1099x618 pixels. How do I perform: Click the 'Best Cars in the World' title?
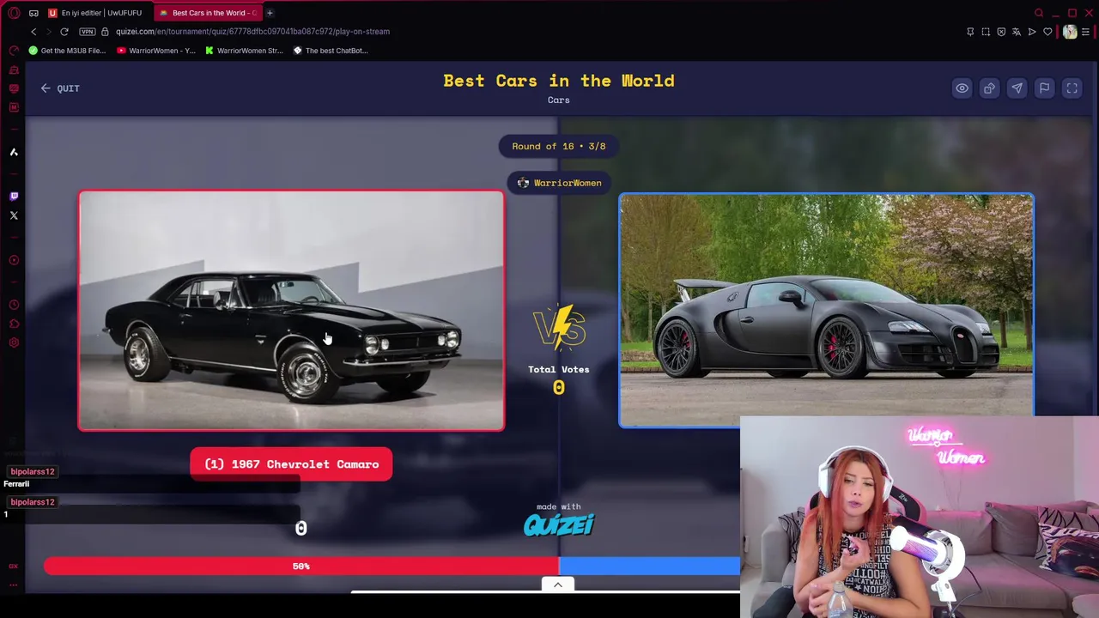[559, 81]
